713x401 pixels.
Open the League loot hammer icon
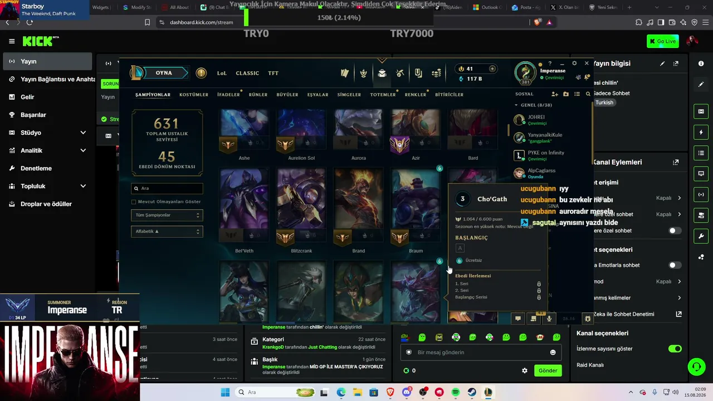tap(400, 73)
